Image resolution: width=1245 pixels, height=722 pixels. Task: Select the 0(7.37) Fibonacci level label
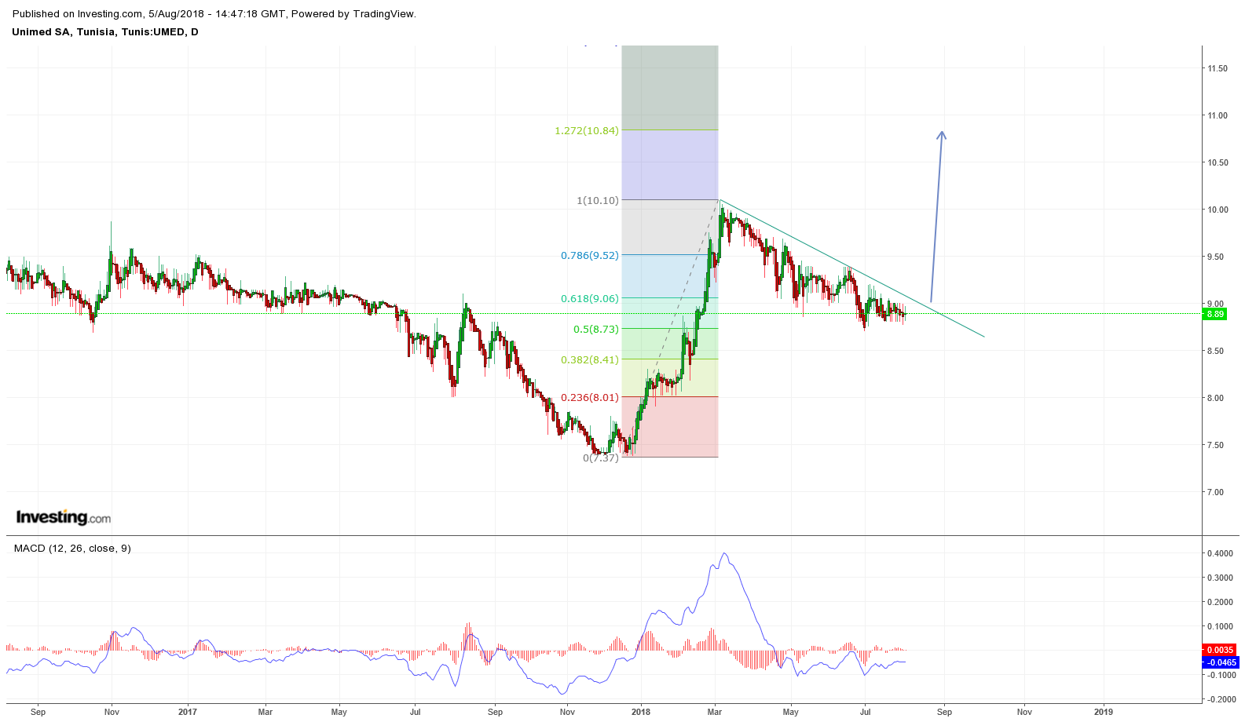click(x=601, y=458)
